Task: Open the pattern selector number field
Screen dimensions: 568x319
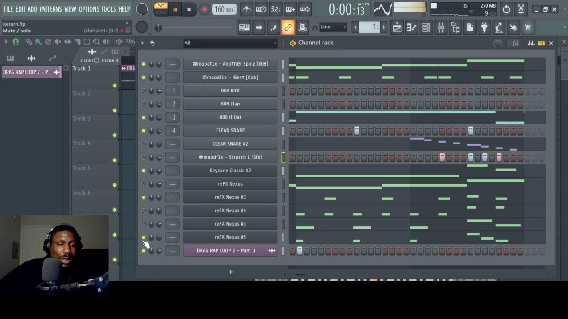Action: 370,27
